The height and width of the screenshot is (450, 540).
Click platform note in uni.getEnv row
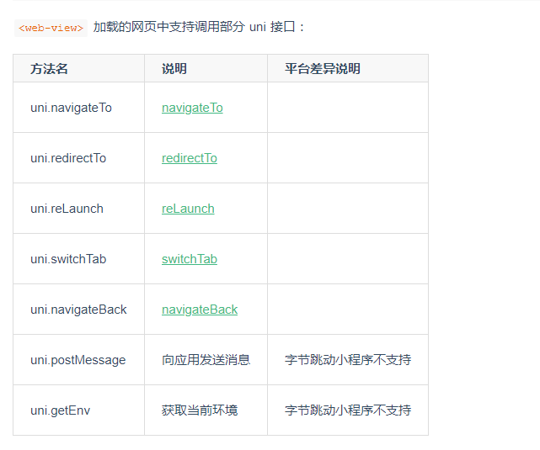348,410
